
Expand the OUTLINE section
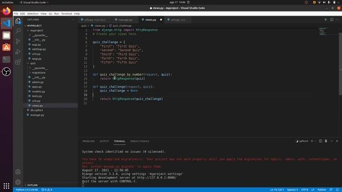32,185
